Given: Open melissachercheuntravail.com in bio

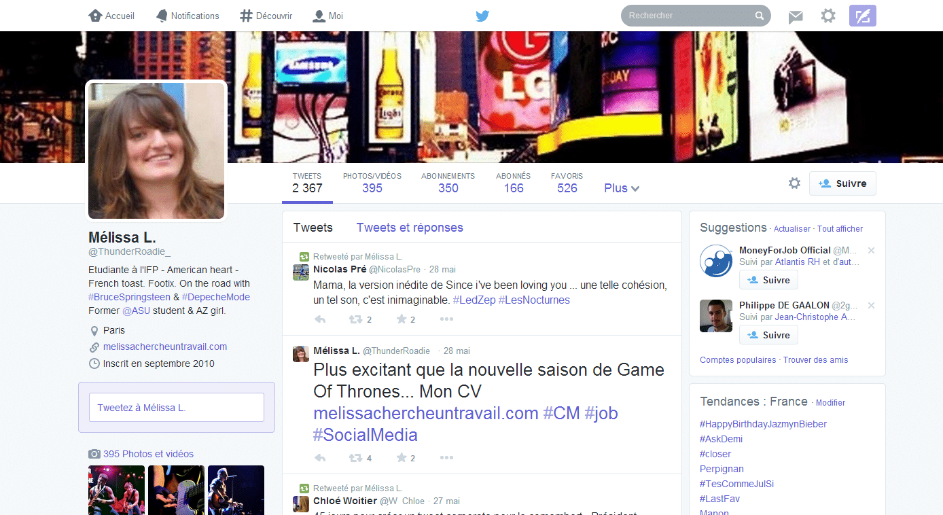Looking at the screenshot, I should tap(165, 347).
